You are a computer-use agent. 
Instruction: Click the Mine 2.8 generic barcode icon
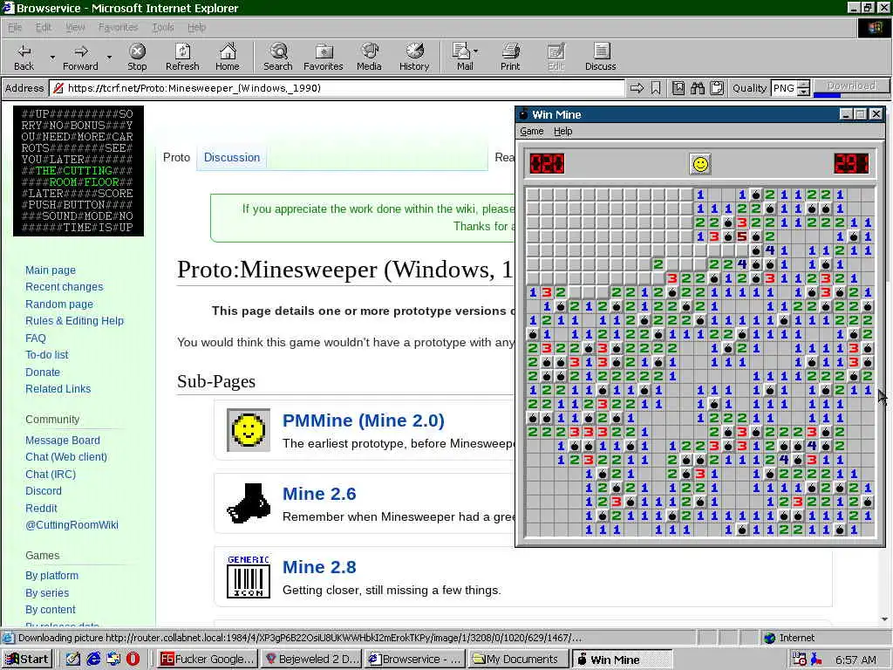(249, 577)
